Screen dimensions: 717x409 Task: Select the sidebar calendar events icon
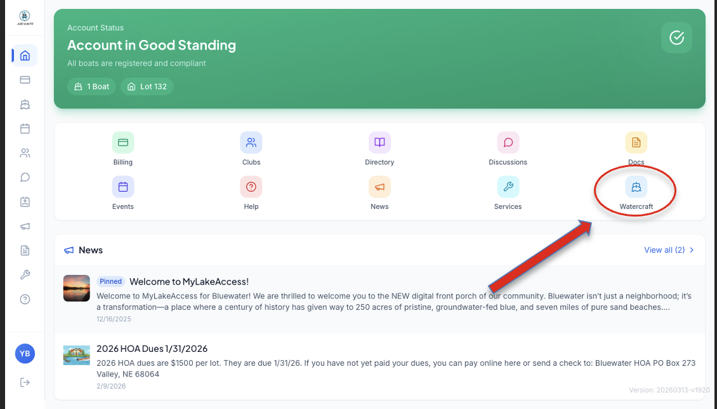(x=25, y=129)
